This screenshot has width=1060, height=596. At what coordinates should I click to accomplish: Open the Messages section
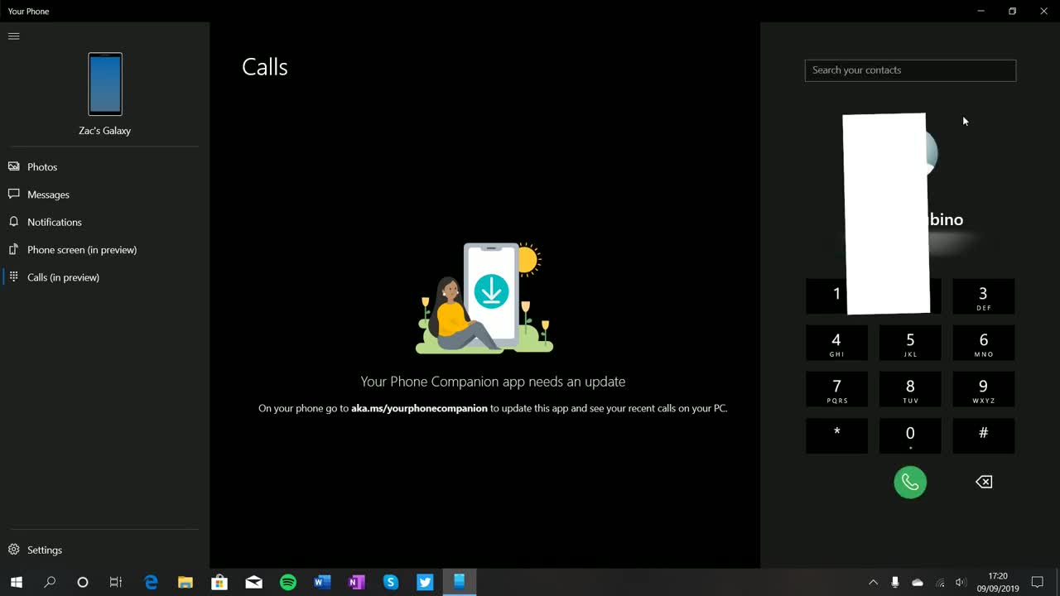104,195
